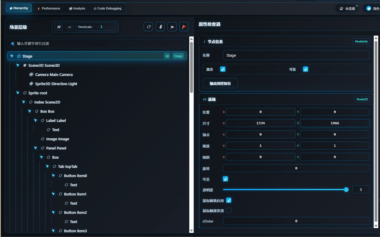380x237 pixels.
Task: Click the 透明度 slider handle
Action: (346, 190)
